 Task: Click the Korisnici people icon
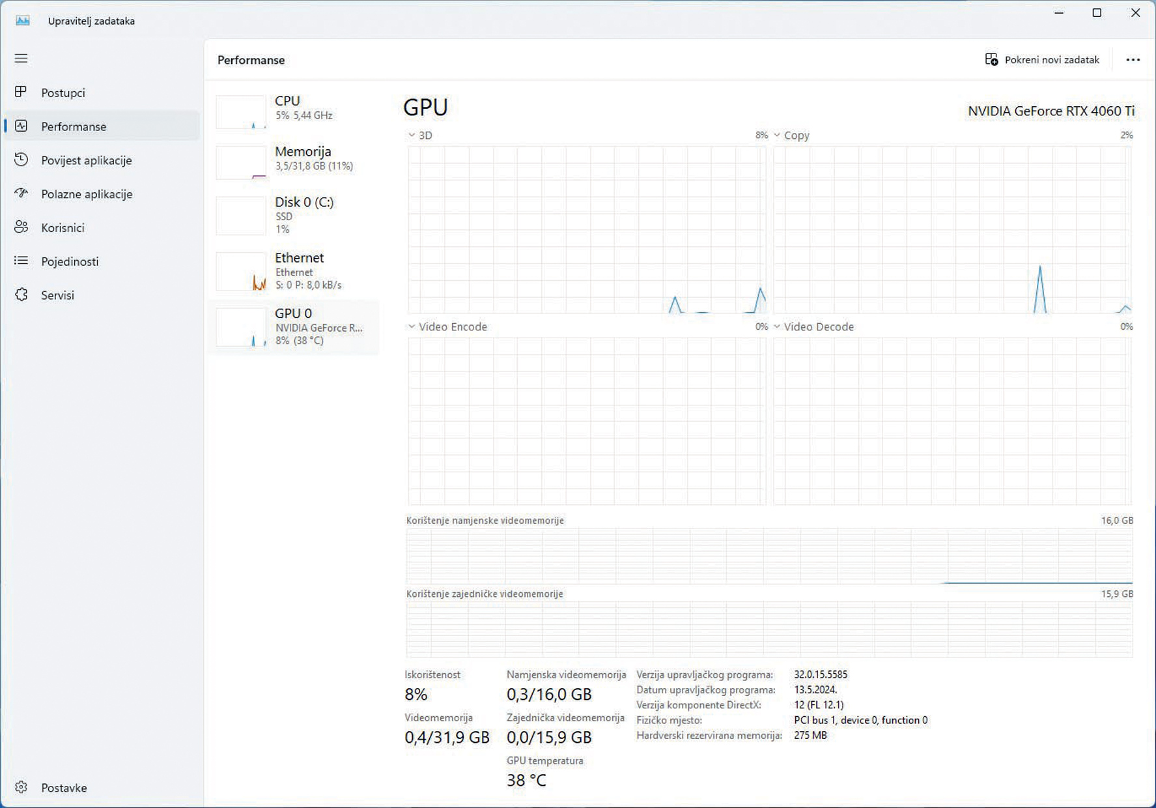click(x=21, y=227)
